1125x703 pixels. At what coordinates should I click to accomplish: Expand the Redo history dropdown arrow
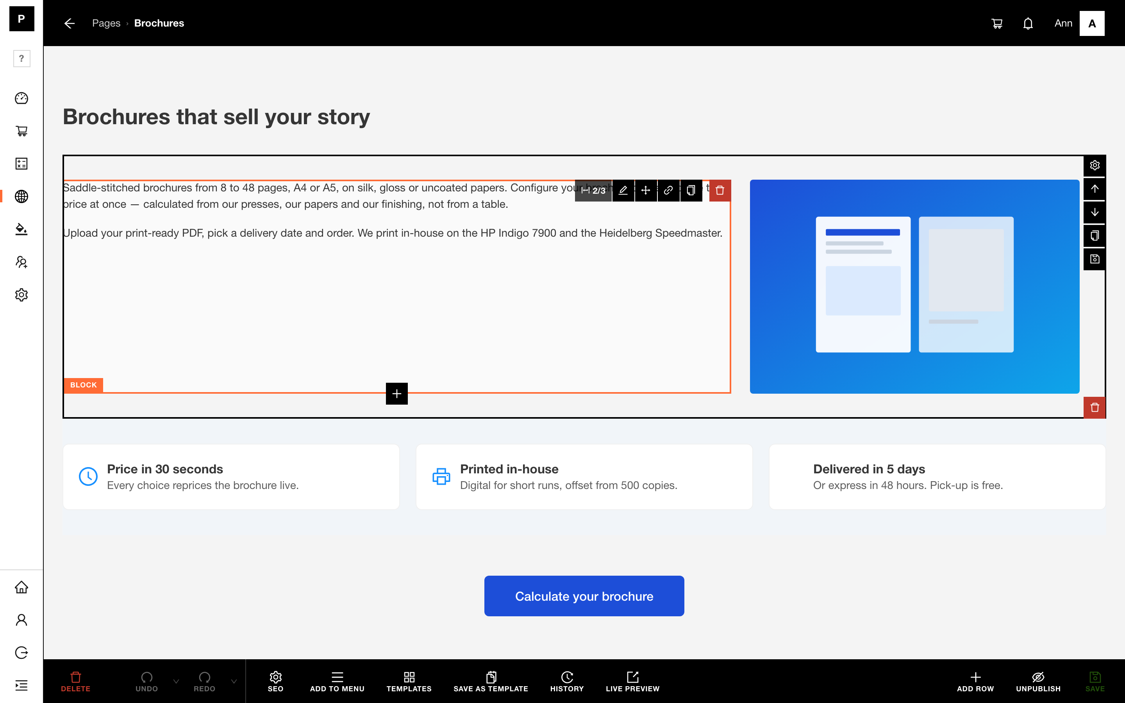234,682
